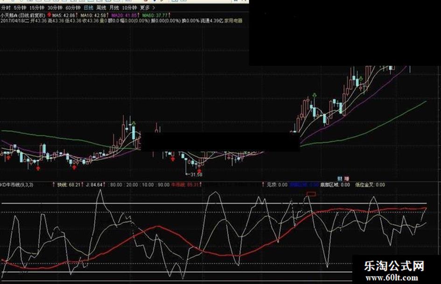The height and width of the screenshot is (284, 441).
Task: Click the red 牛市线 85.31 value
Action: click(185, 185)
